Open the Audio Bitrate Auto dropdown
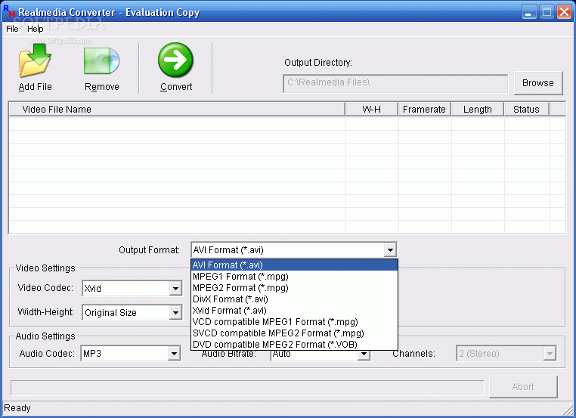The width and height of the screenshot is (576, 418). coord(364,355)
